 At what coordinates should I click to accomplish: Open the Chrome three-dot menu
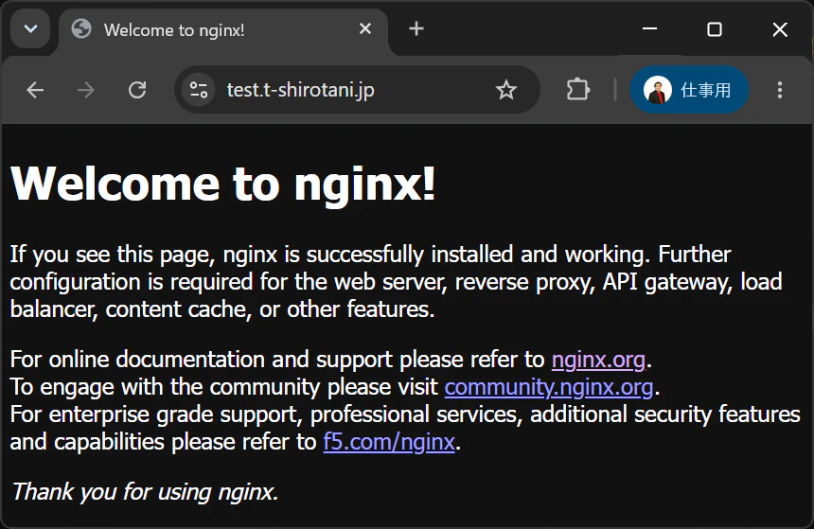point(780,90)
